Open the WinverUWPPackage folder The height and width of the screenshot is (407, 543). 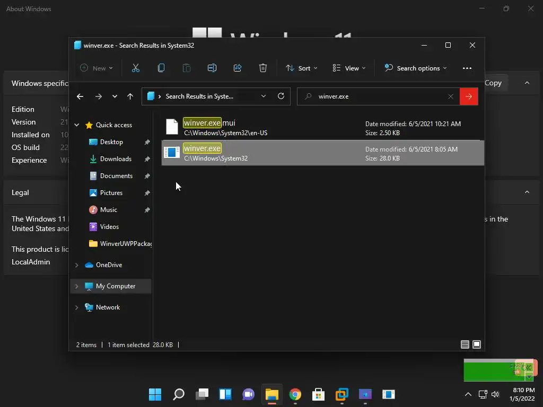[x=120, y=244]
